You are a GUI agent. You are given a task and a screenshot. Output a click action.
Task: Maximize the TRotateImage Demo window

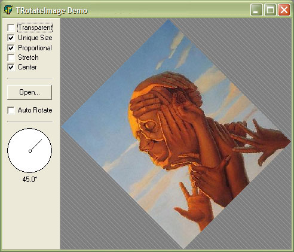pos(270,10)
